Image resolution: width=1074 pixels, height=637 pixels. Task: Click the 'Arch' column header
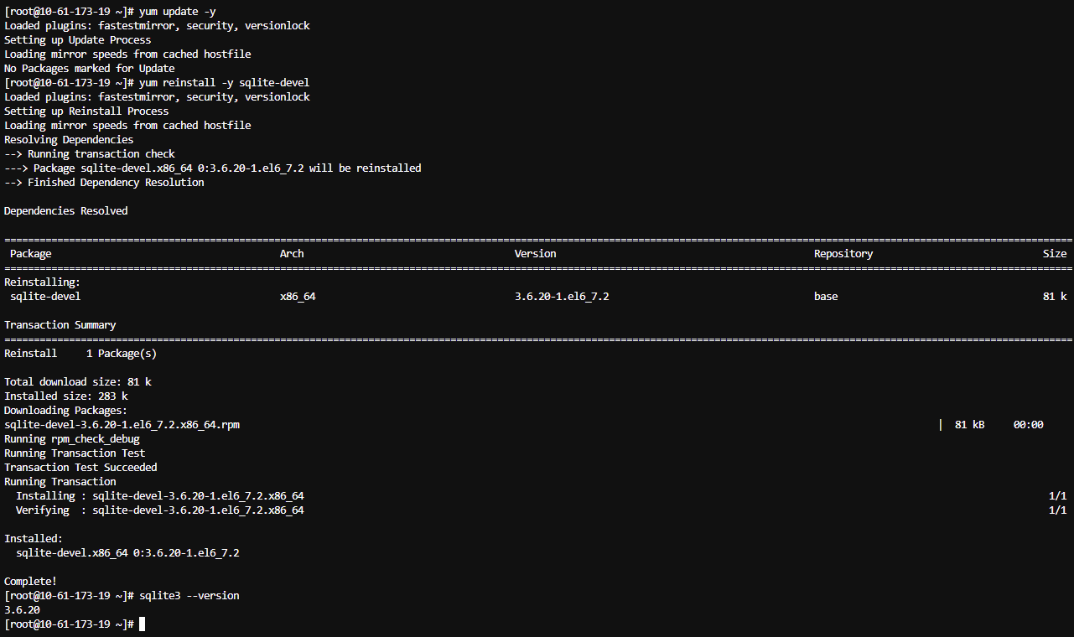click(292, 253)
